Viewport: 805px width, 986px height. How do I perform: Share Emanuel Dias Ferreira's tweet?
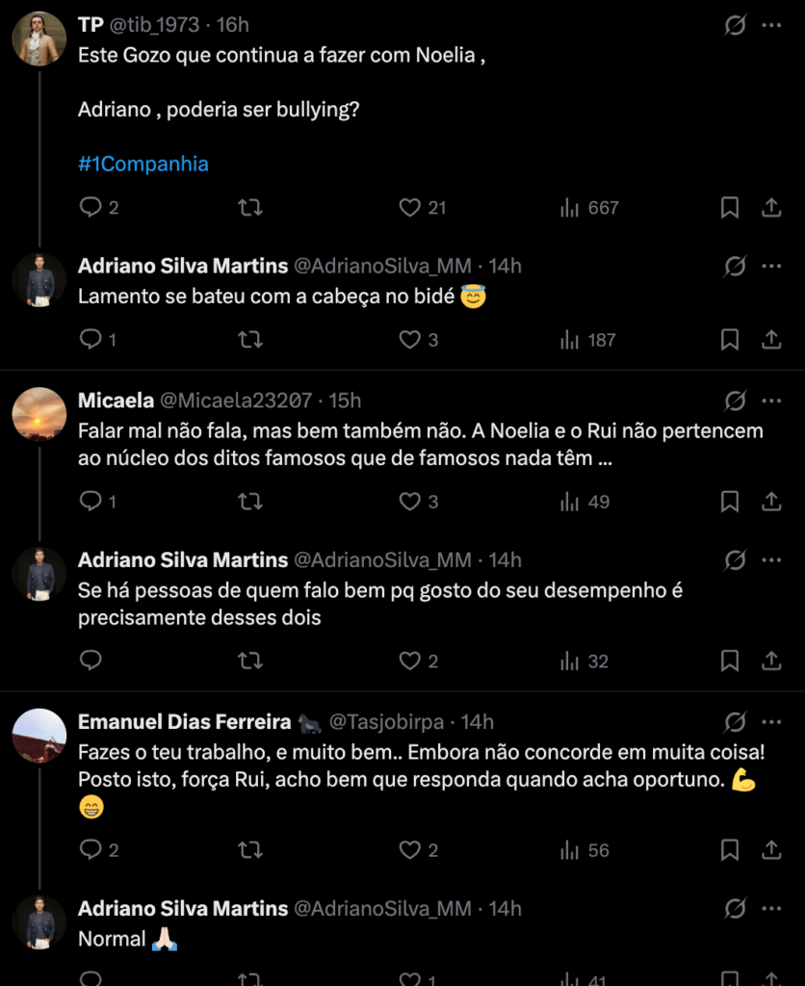click(771, 850)
